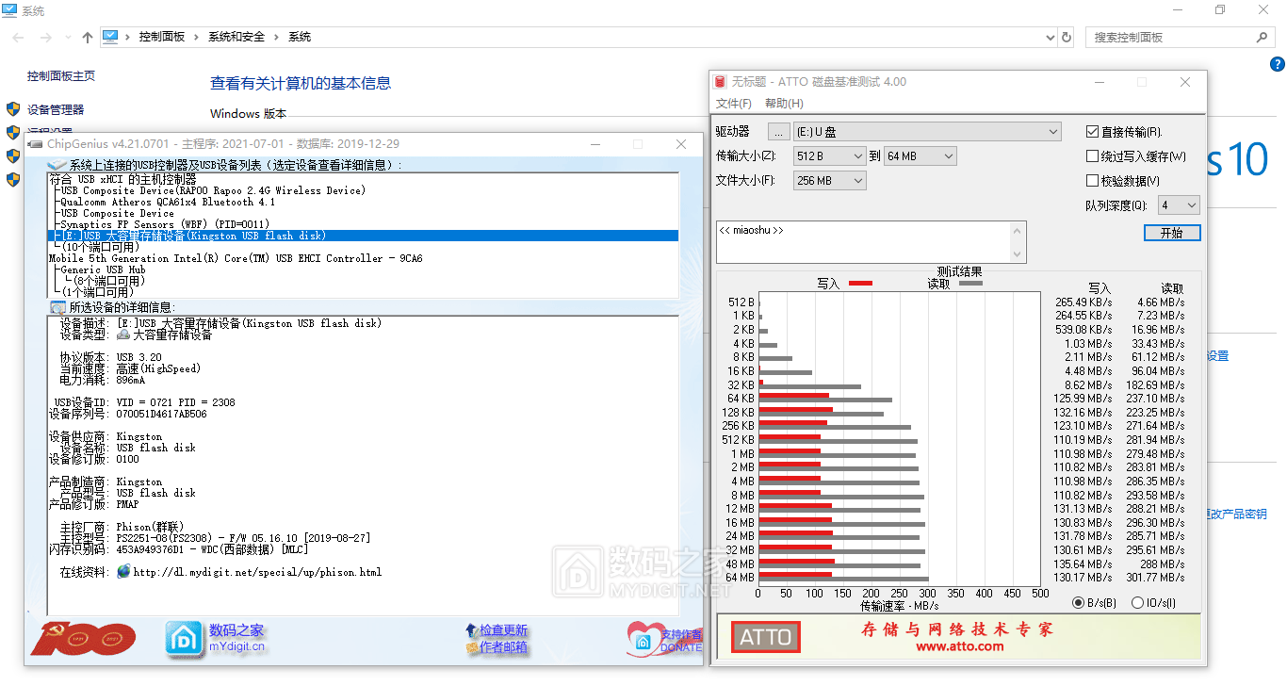Open queue depth dropdown showing 4
1287x686 pixels.
tap(1179, 204)
